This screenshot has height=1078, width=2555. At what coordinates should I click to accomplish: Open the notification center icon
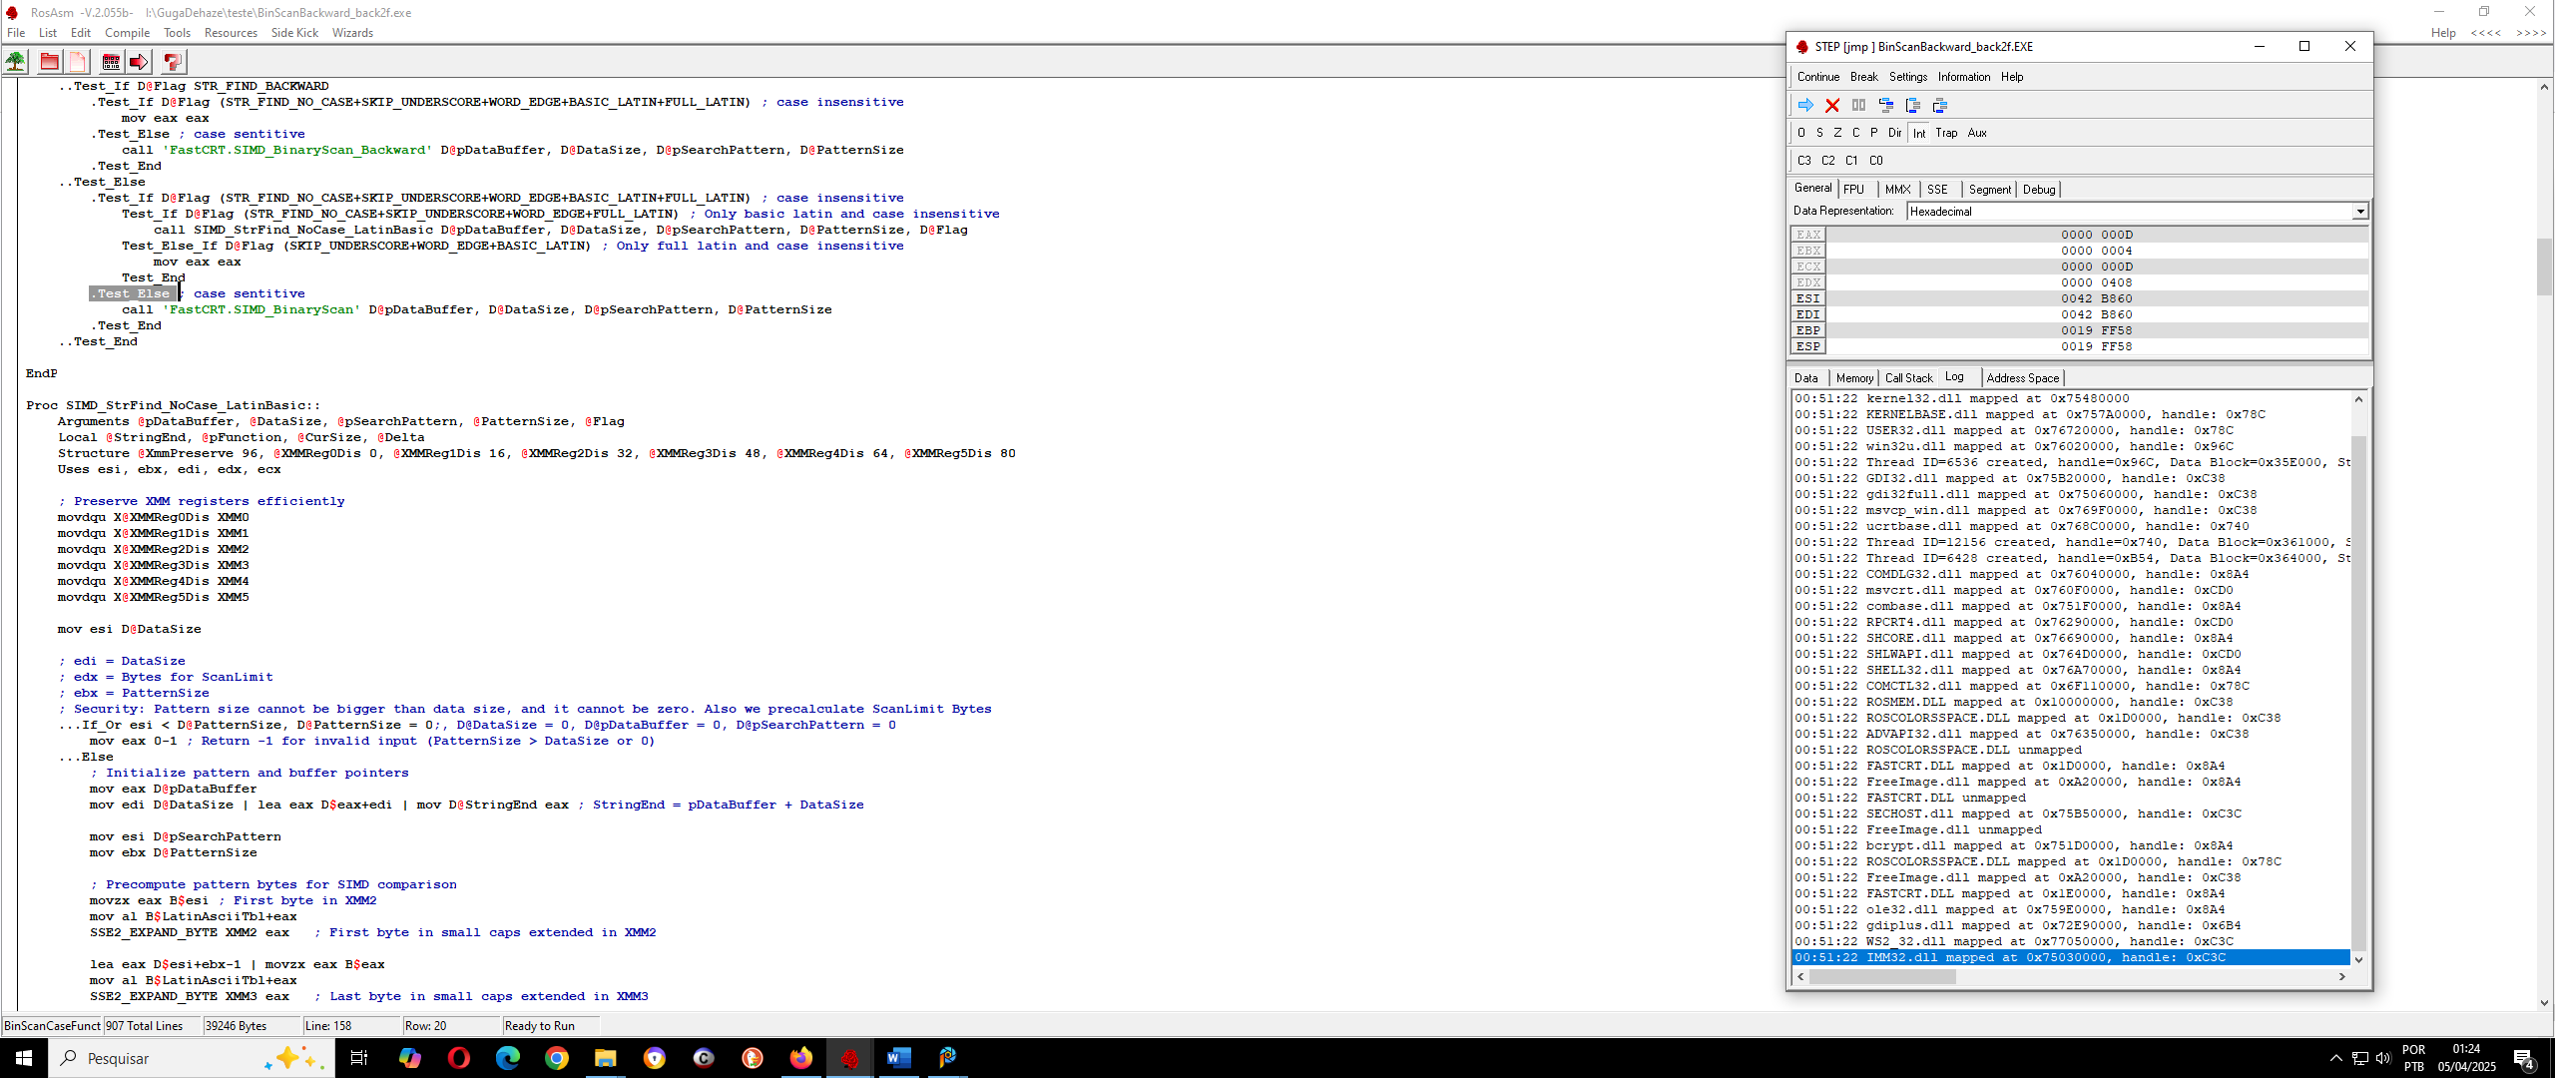(2524, 1059)
